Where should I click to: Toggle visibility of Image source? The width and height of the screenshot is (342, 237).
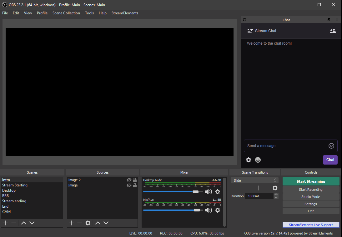point(129,185)
